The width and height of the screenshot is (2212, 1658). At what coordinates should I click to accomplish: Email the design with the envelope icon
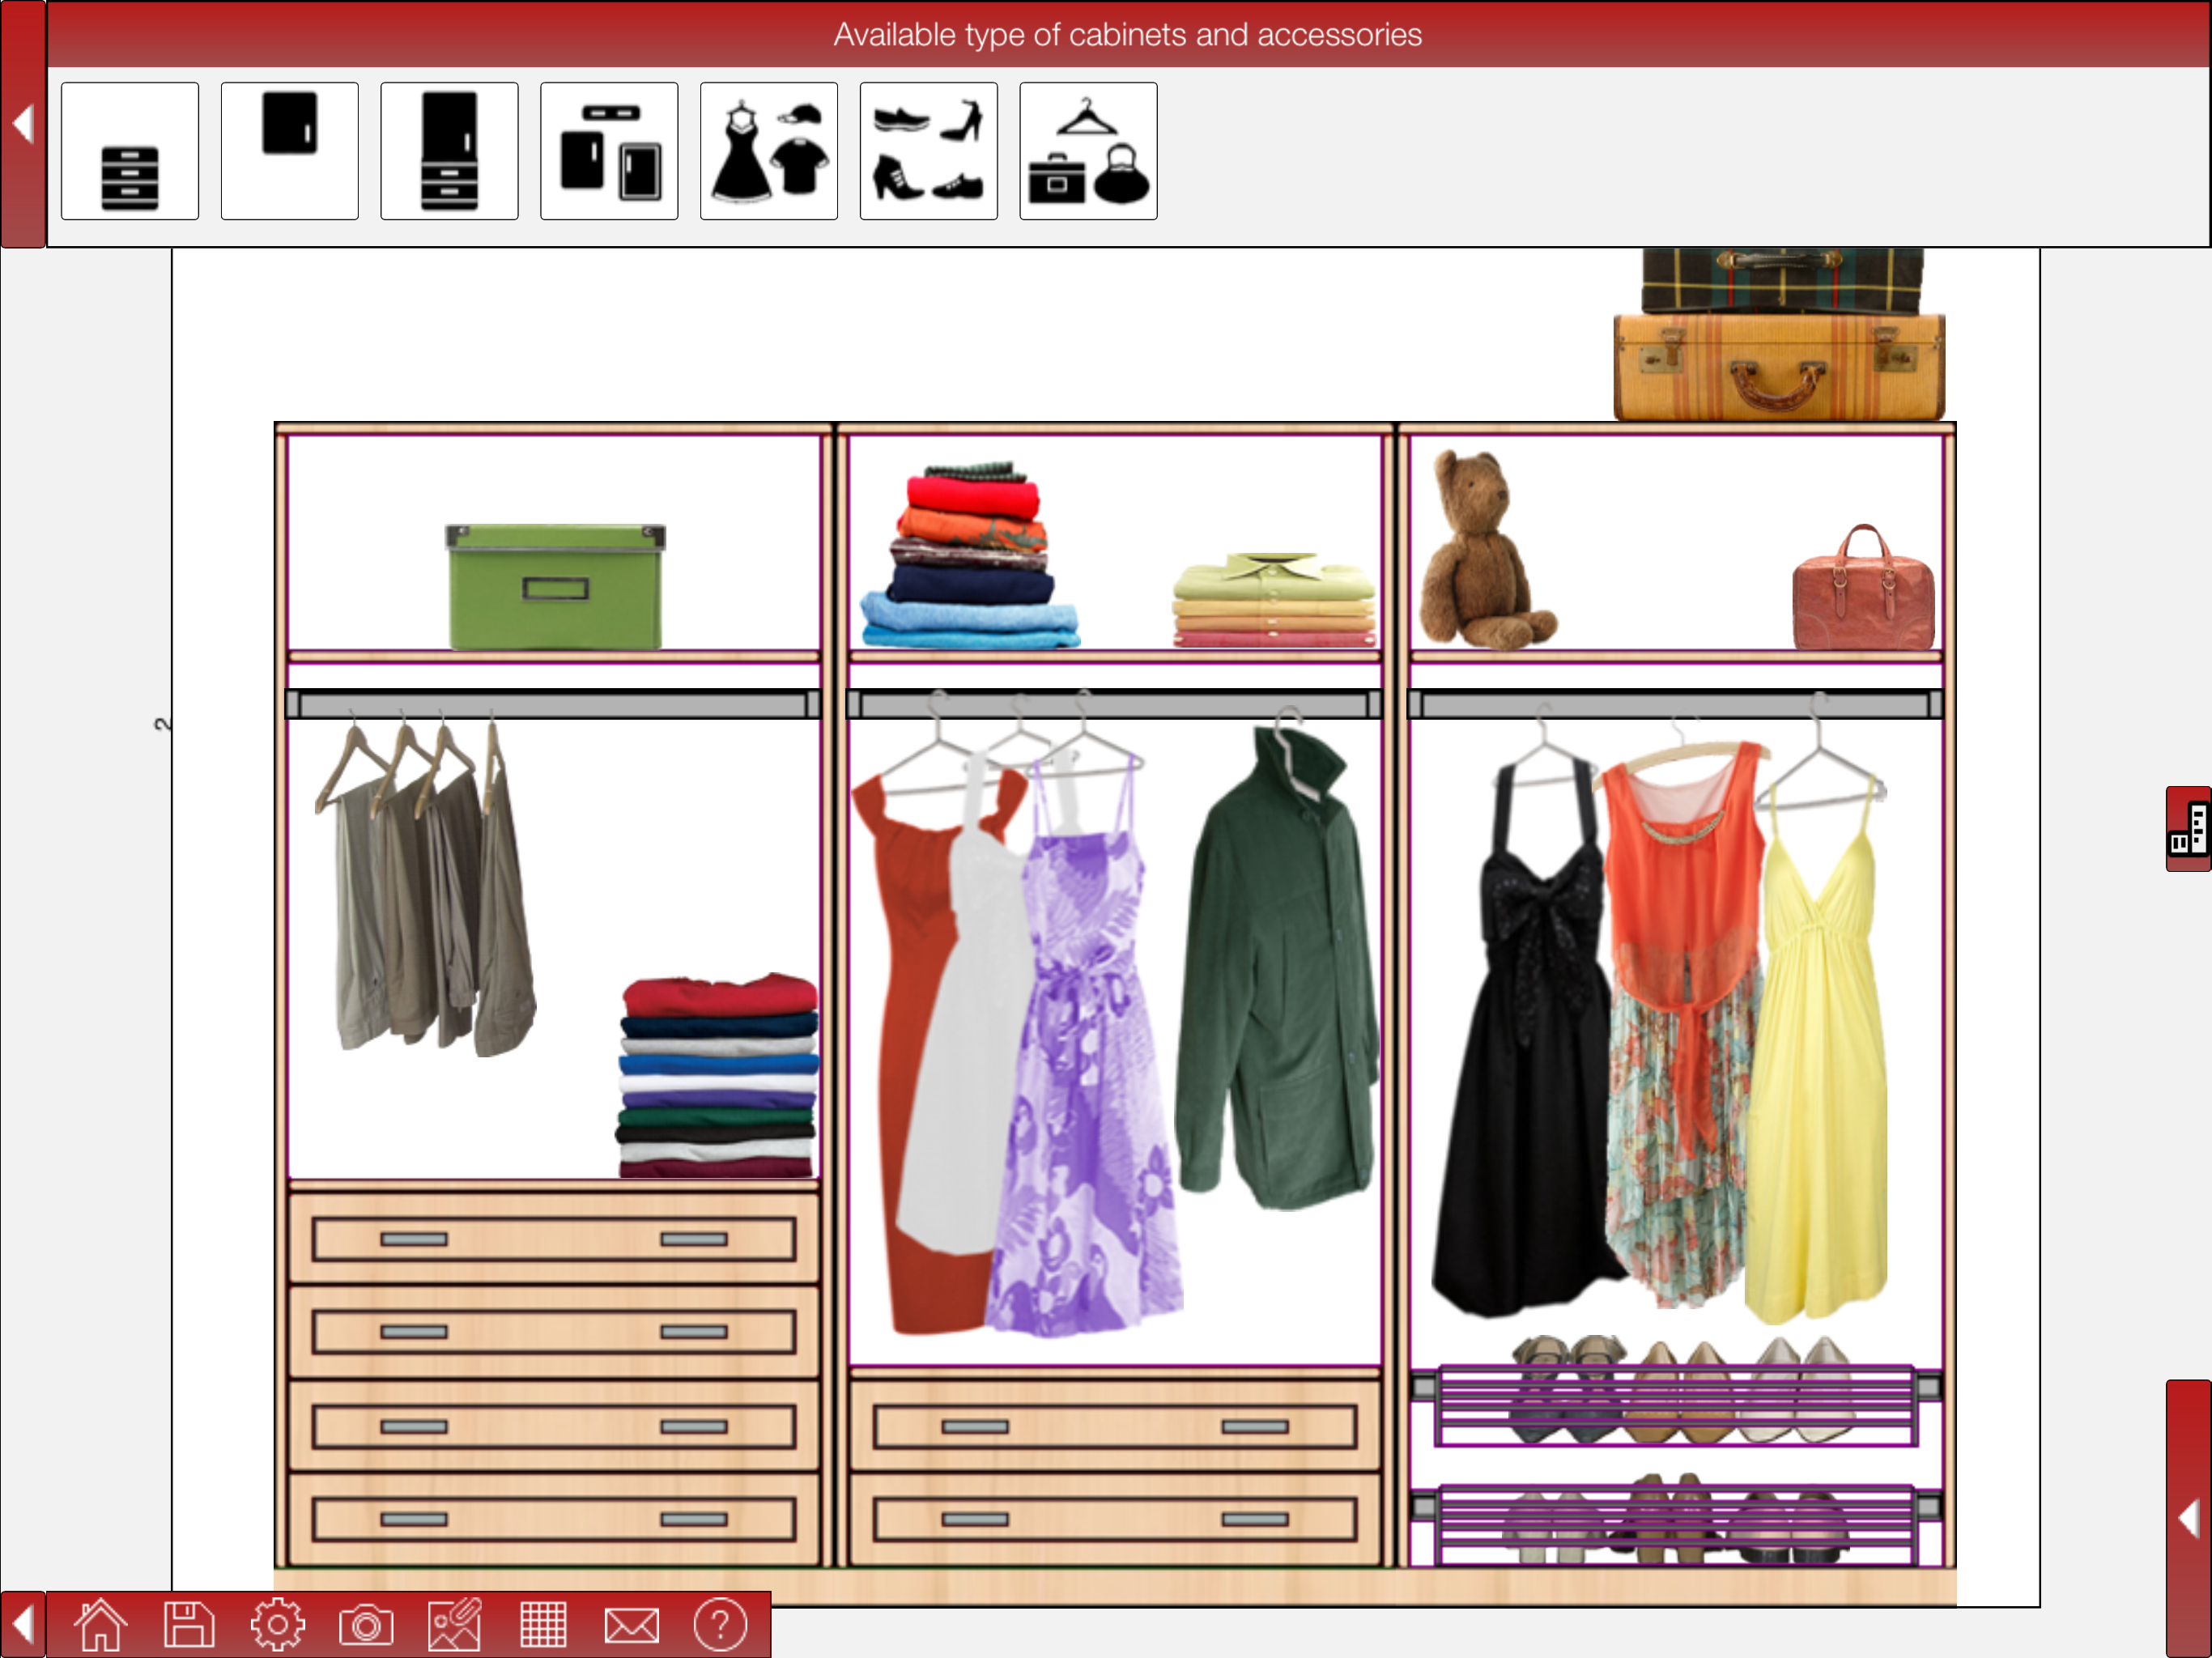coord(631,1625)
